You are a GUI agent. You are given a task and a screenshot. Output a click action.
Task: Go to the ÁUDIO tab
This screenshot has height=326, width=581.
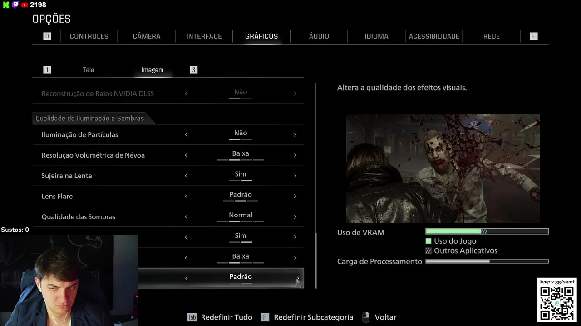click(319, 36)
